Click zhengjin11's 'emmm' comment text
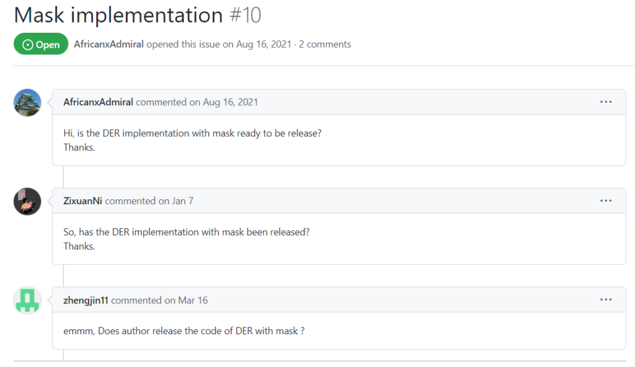 (184, 330)
